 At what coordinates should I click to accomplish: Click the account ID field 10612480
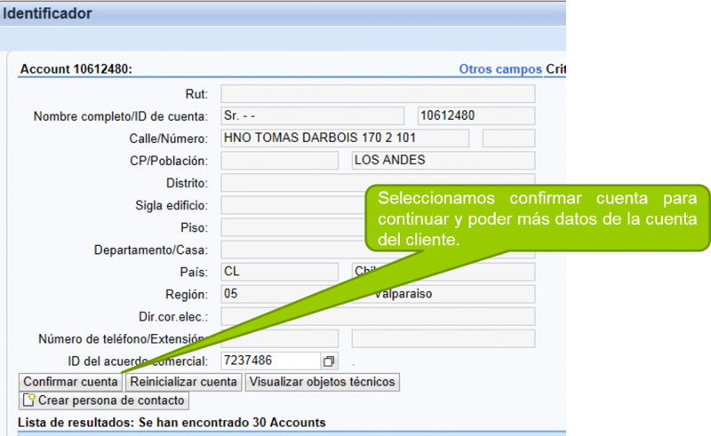tap(475, 116)
